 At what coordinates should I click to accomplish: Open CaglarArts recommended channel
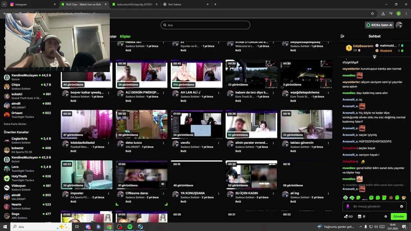click(x=27, y=141)
